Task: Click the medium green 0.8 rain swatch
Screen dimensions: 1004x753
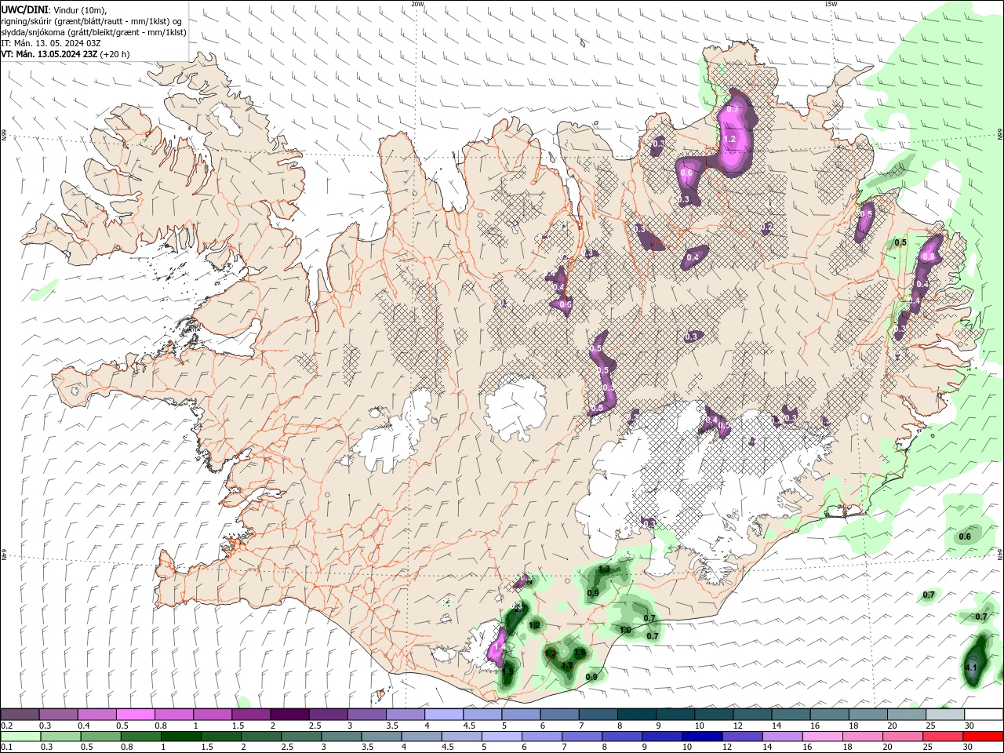Action: 140,737
